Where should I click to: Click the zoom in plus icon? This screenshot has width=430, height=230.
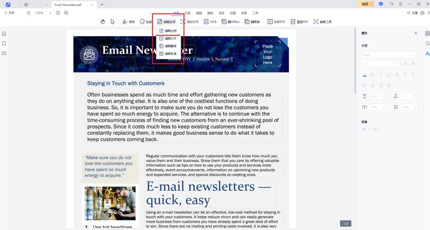66,12
